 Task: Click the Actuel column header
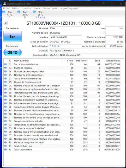click(68, 61)
